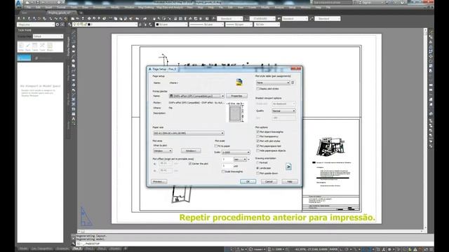Open the Insert menu
Image resolution: width=449 pixels, height=252 pixels.
click(48, 8)
